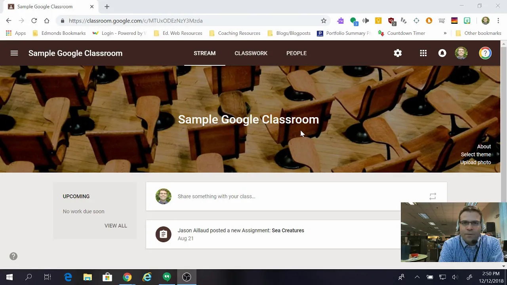Go to browser home page
Image resolution: width=507 pixels, height=285 pixels.
[47, 21]
